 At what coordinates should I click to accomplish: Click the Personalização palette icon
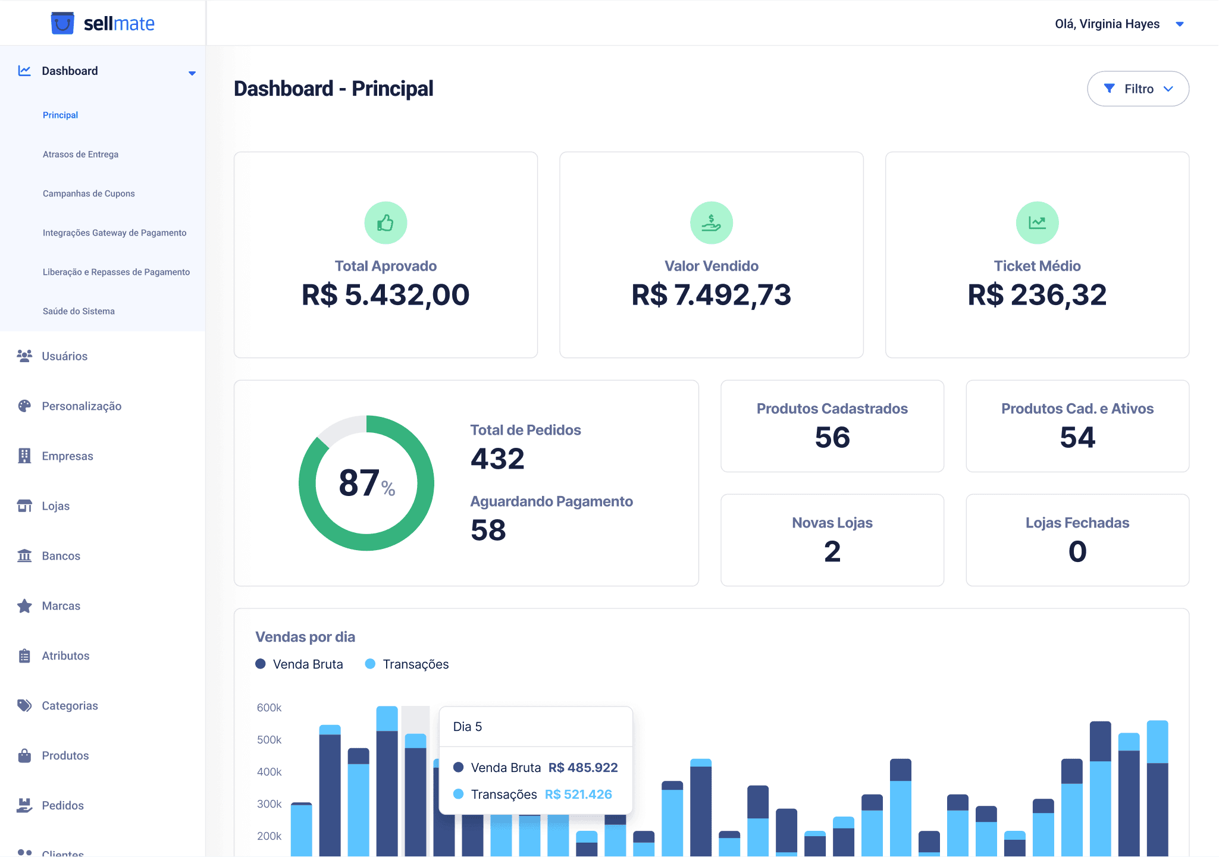point(24,406)
